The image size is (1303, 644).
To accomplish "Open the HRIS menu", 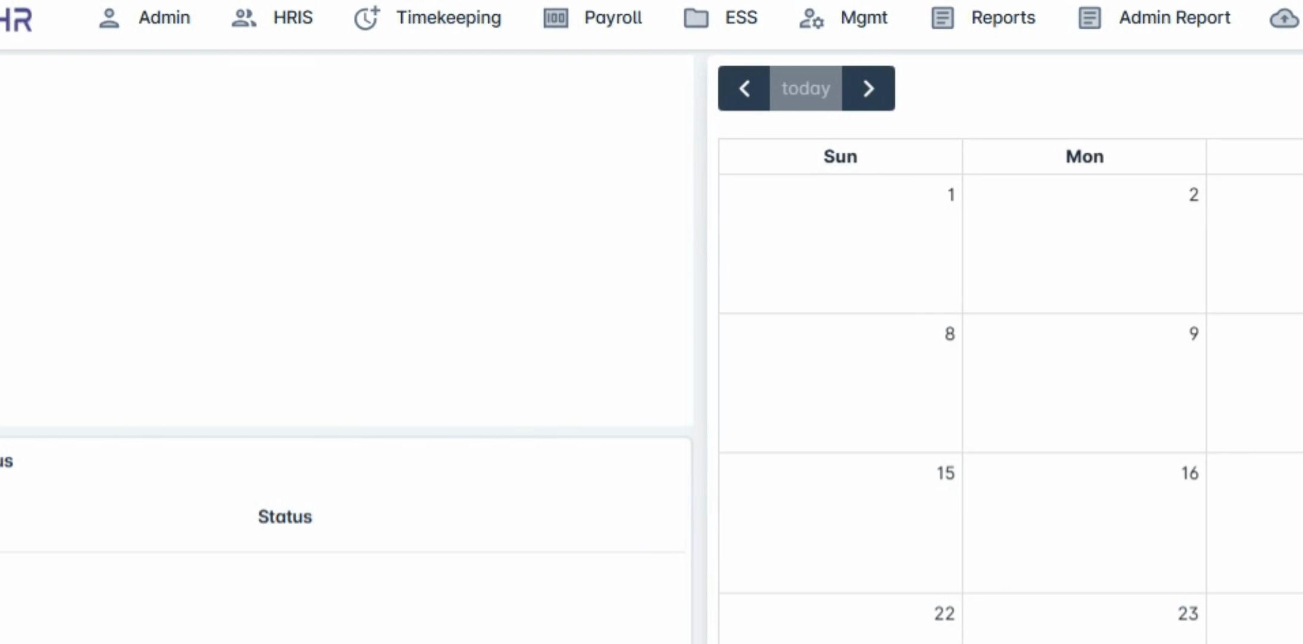I will [293, 18].
